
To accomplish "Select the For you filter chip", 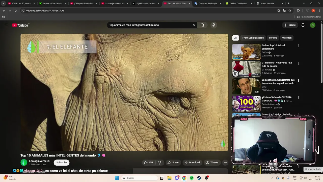I will pos(273,38).
